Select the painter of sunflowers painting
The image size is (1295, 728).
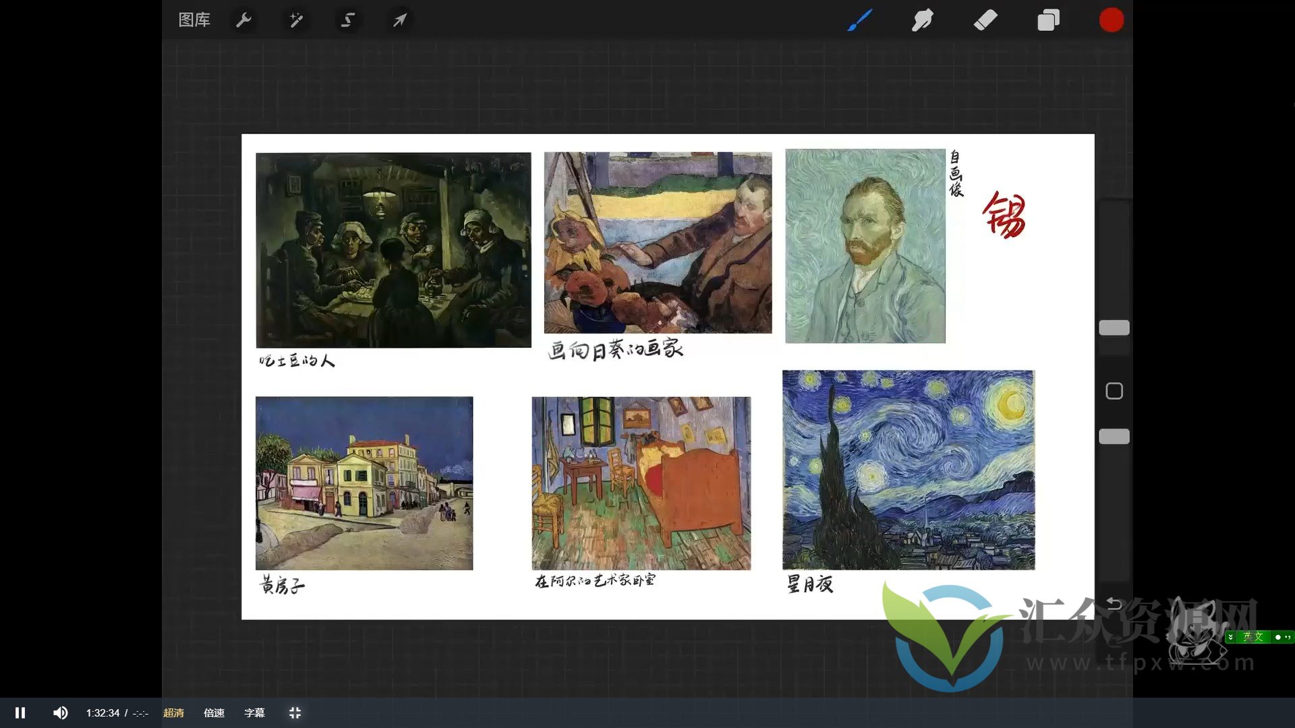coord(658,242)
